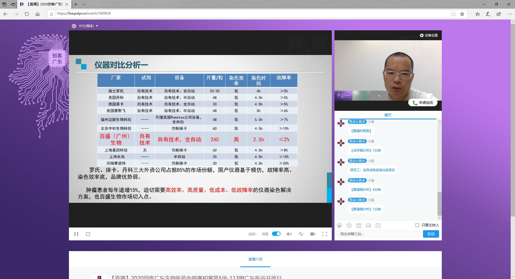Switch to the 直播介绍 tab

click(x=255, y=259)
